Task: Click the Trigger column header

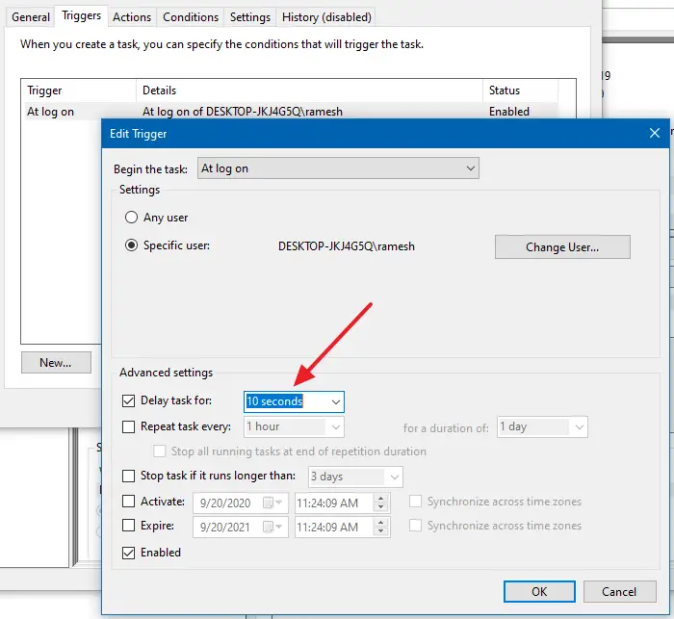Action: (x=79, y=90)
